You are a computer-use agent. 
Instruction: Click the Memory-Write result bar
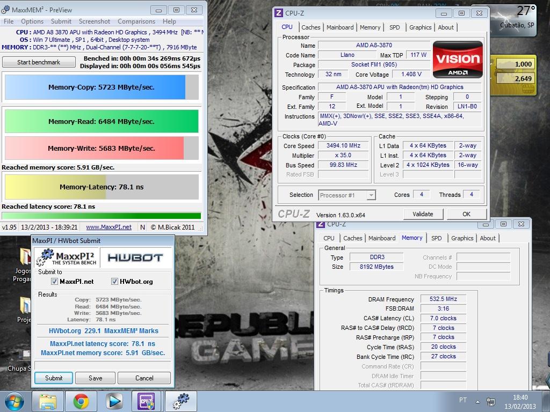click(x=102, y=148)
